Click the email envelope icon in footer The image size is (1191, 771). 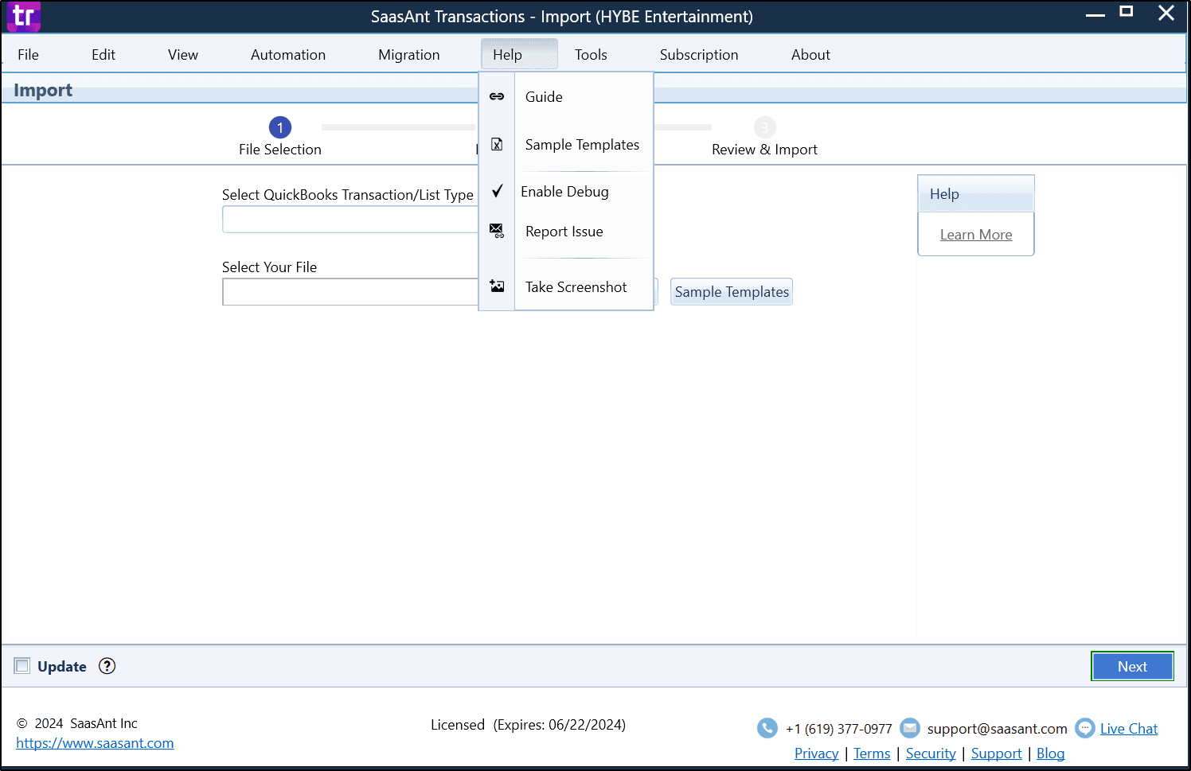pos(910,728)
